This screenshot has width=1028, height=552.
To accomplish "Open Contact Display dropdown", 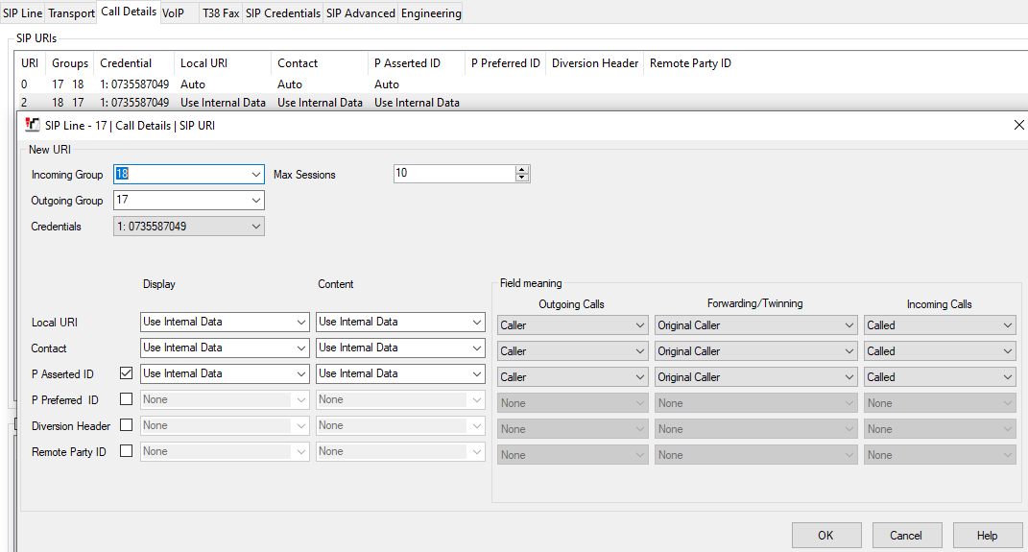I will [301, 348].
